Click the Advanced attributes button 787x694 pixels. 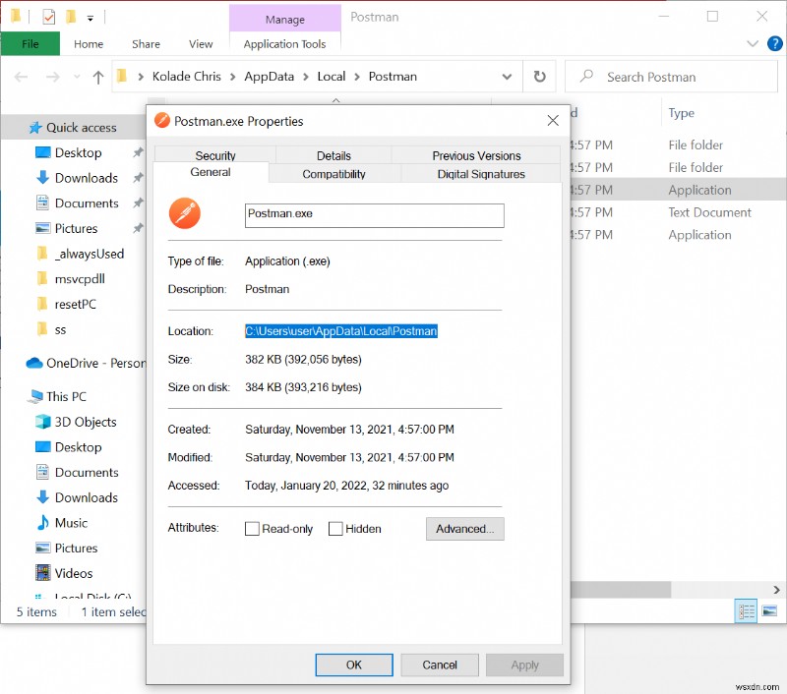pos(464,529)
